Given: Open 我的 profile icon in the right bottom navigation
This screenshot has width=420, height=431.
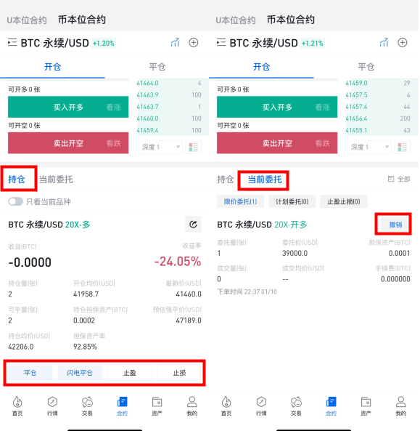Looking at the screenshot, I should (x=401, y=406).
